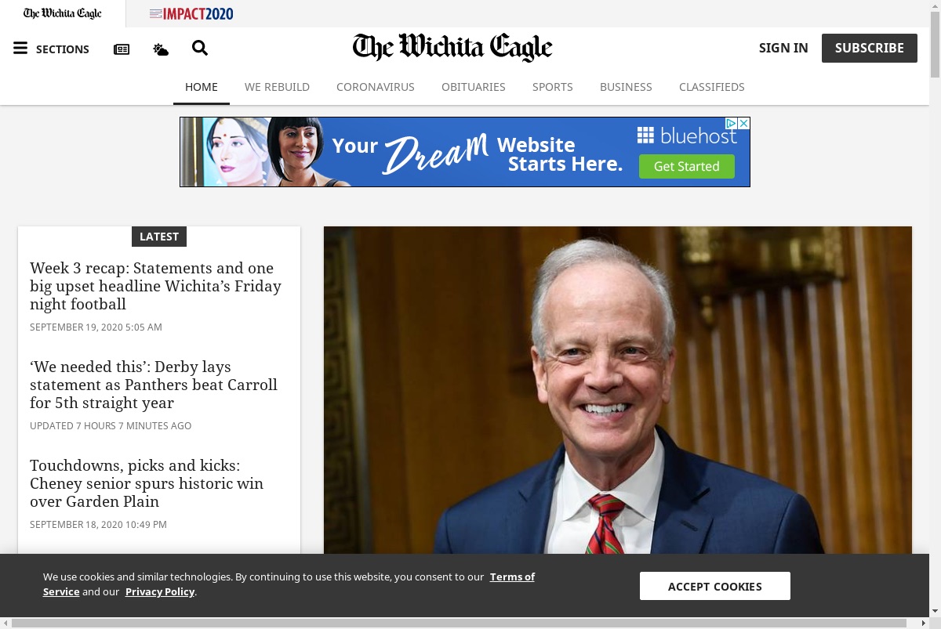The height and width of the screenshot is (629, 941).
Task: Open the Sections hamburger menu
Action: tap(51, 49)
